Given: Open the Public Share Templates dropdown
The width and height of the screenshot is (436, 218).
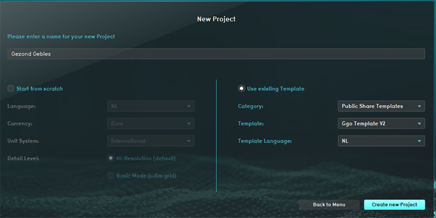Looking at the screenshot, I should point(381,106).
